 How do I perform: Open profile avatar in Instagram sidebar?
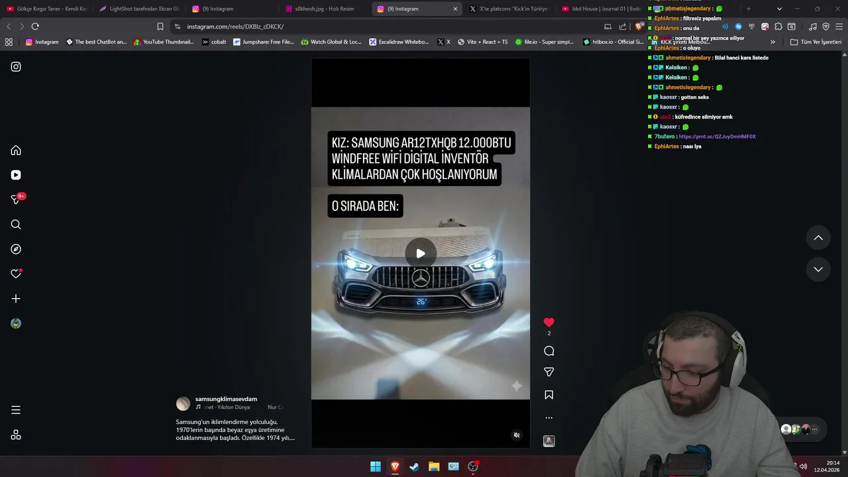[x=16, y=323]
